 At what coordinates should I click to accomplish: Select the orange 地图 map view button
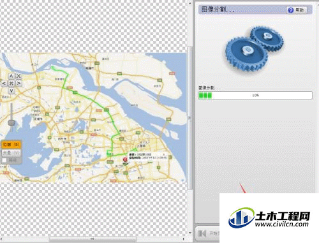coord(11,145)
